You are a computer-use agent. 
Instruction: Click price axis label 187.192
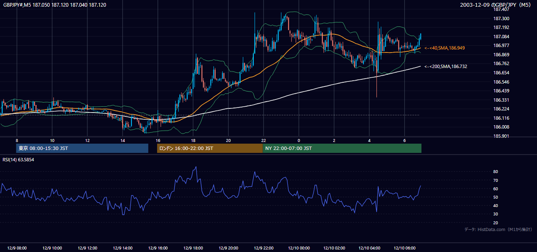[x=502, y=27]
